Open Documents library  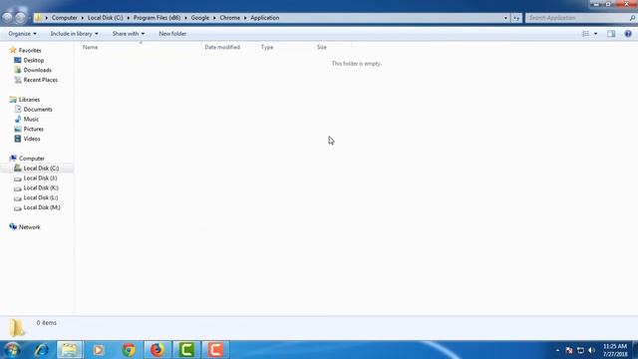(38, 110)
